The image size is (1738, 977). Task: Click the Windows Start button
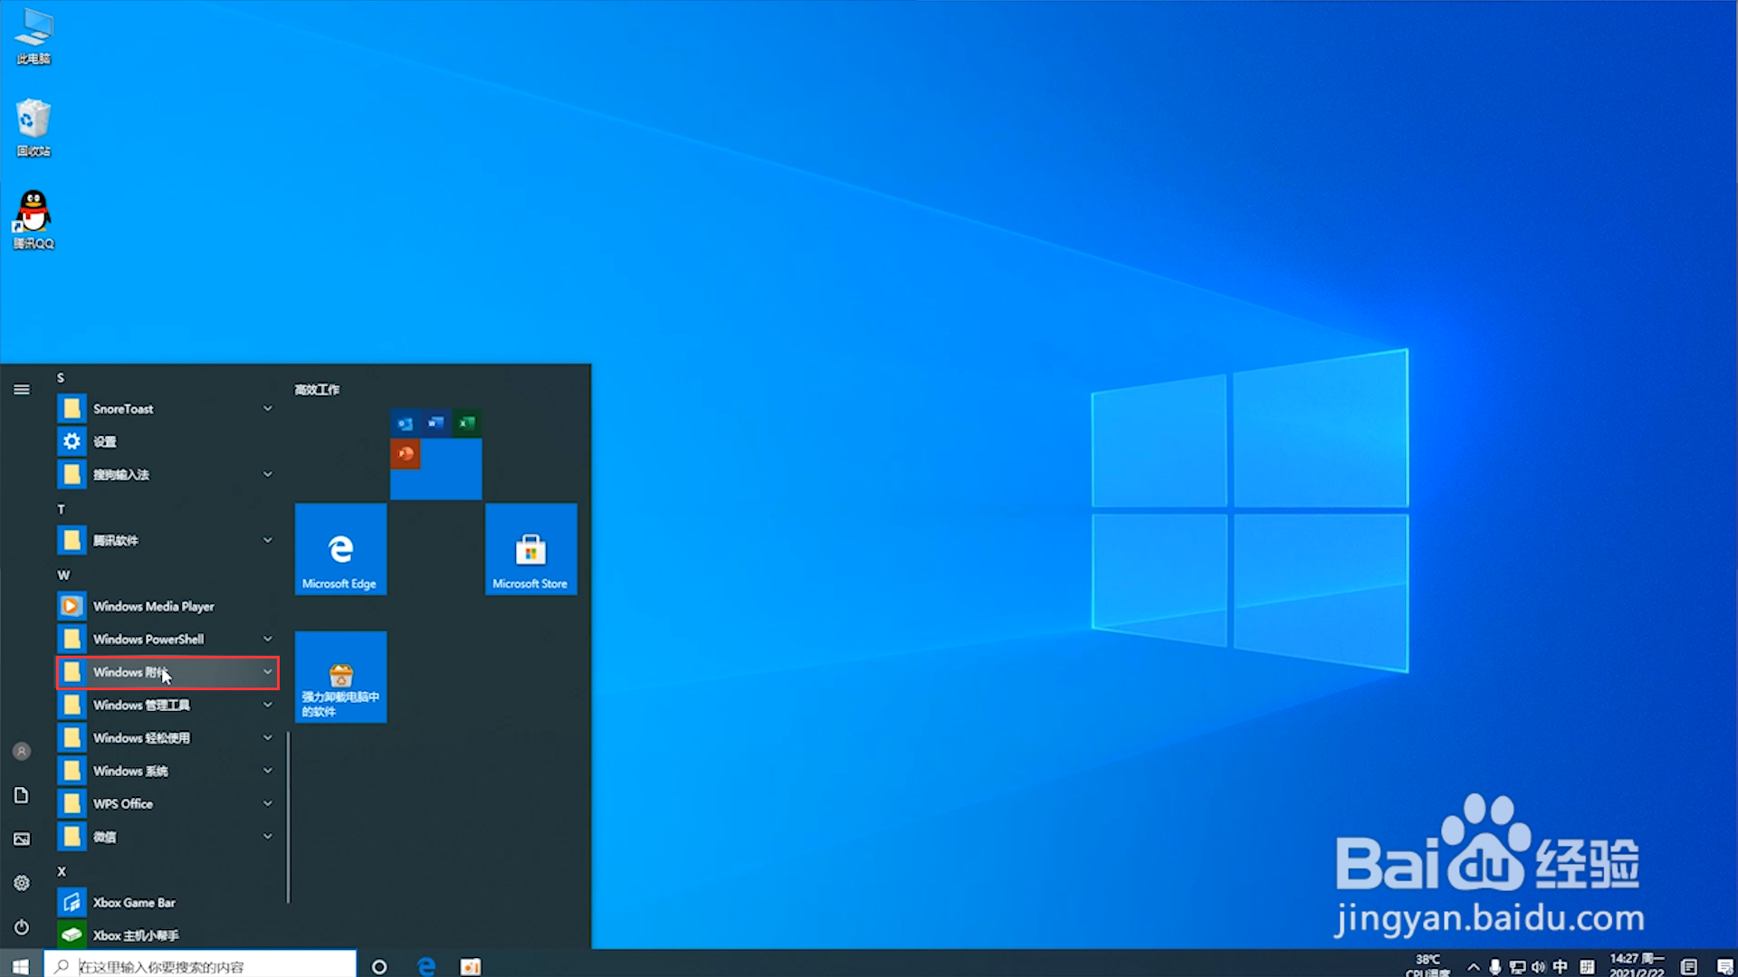(x=21, y=966)
